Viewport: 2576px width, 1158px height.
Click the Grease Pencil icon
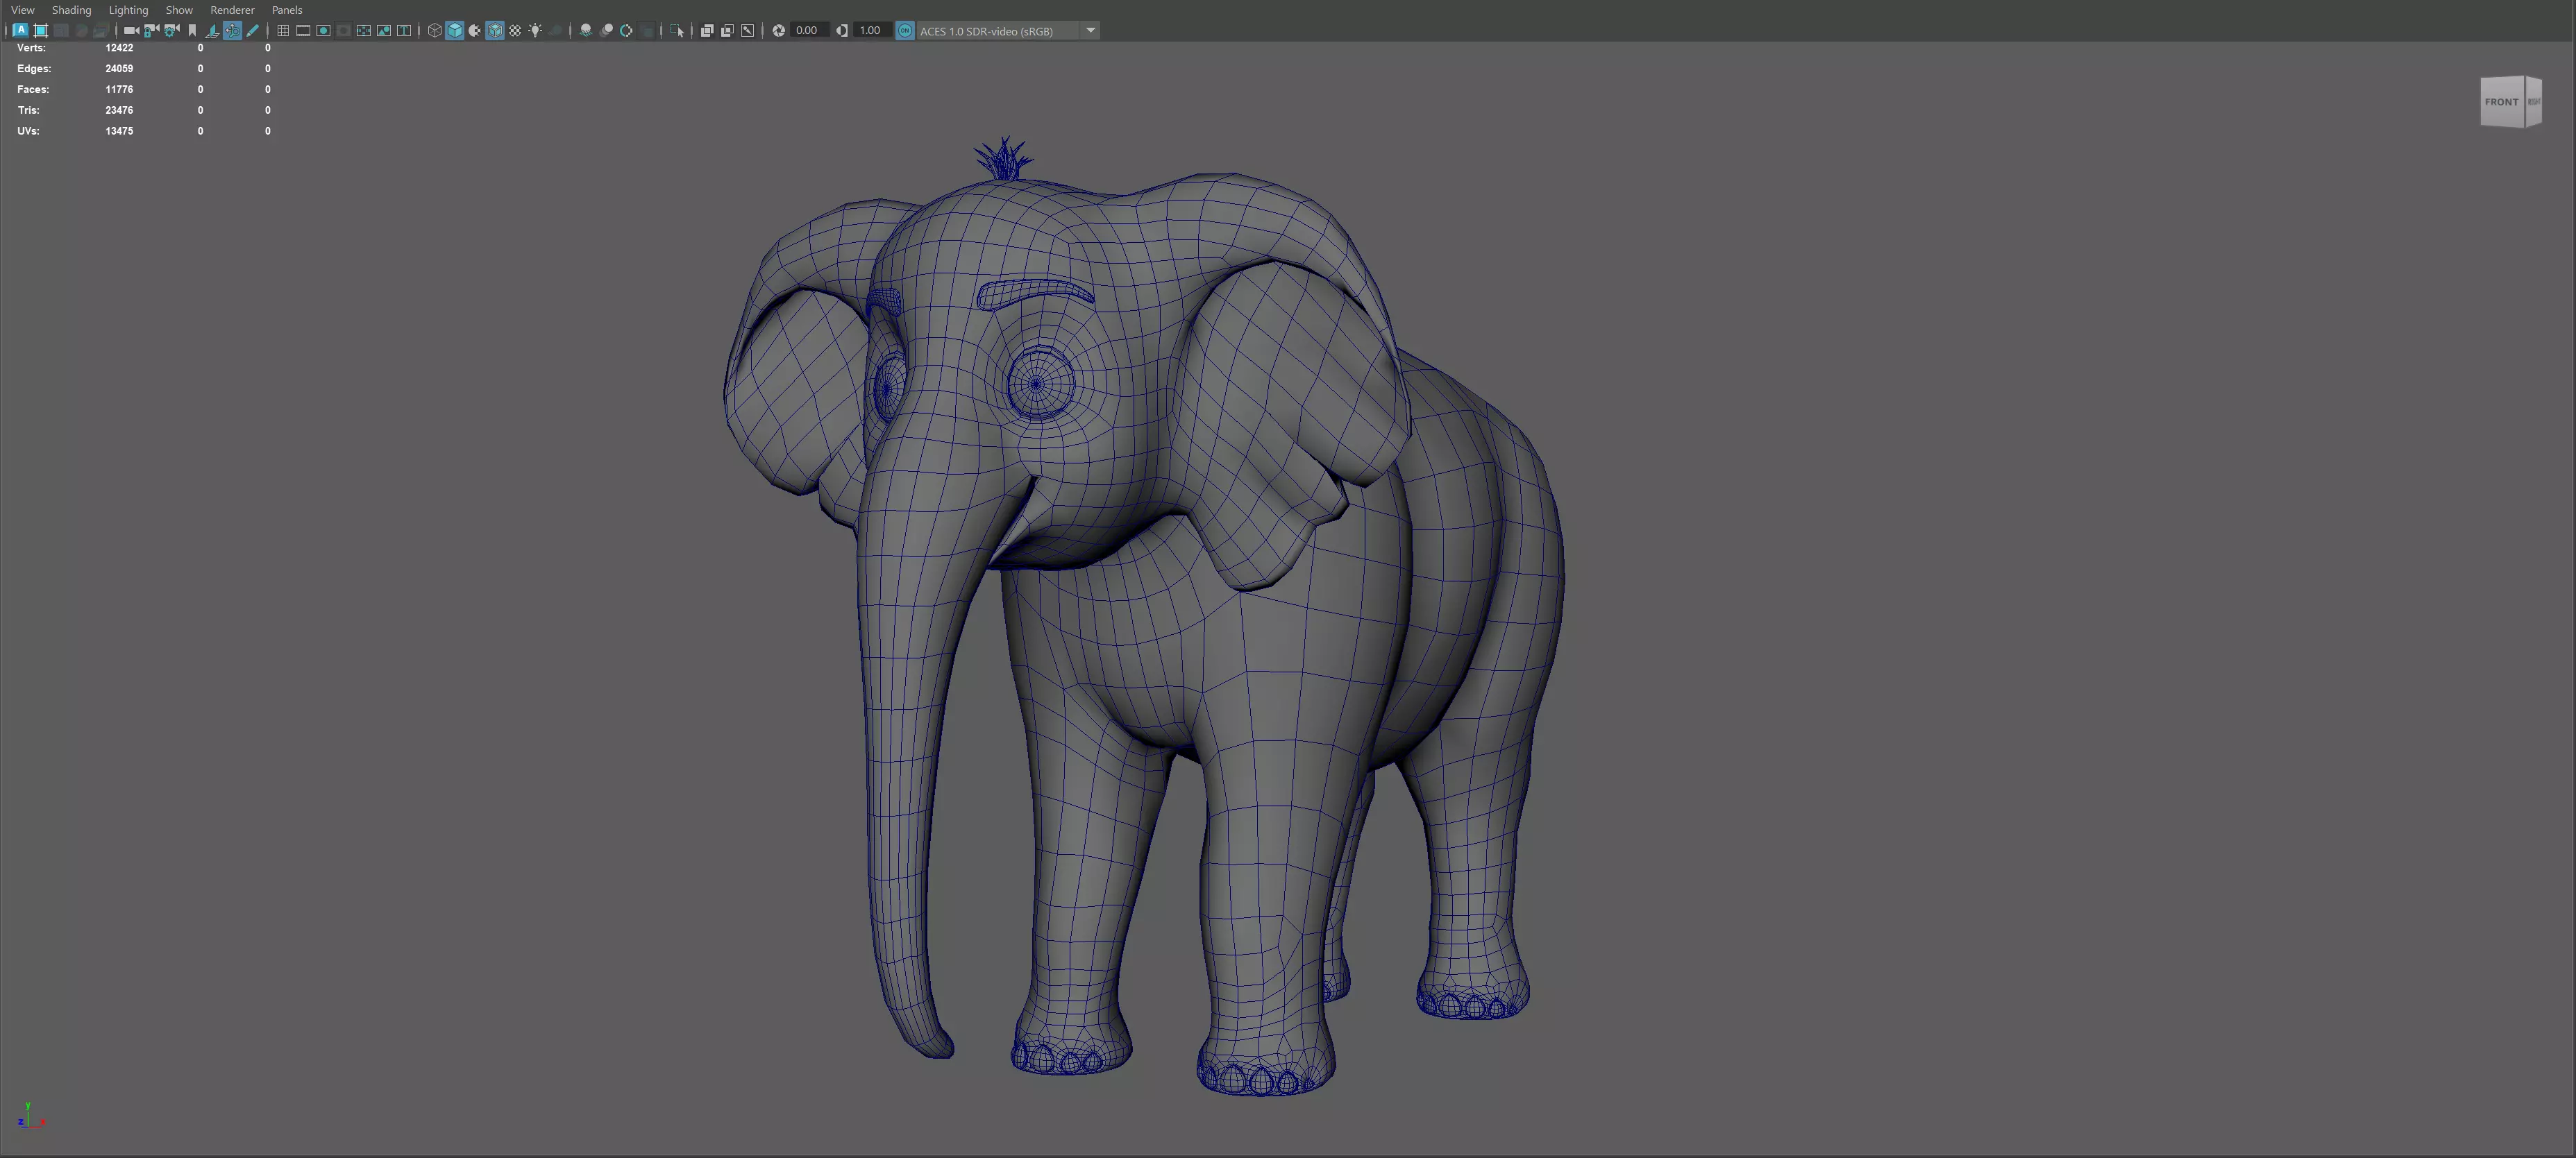click(x=253, y=31)
